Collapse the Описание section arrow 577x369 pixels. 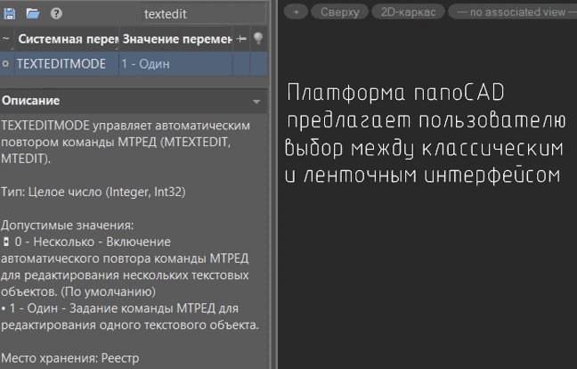point(256,102)
